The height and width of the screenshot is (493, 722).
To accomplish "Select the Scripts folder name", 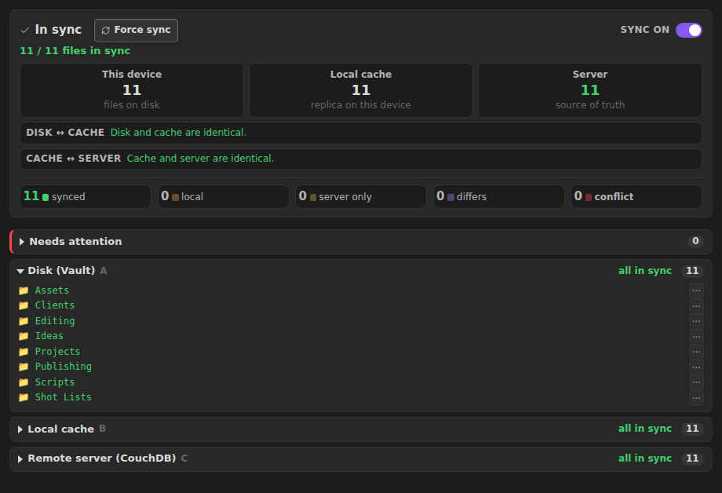I will point(55,382).
